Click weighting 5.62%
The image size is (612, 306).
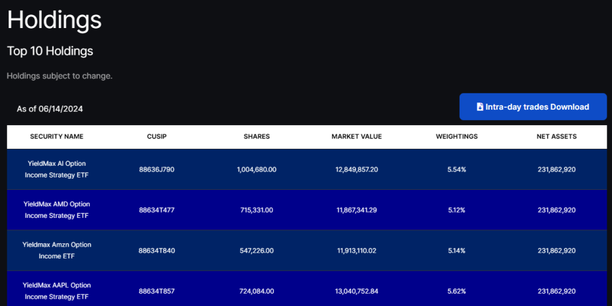[456, 291]
